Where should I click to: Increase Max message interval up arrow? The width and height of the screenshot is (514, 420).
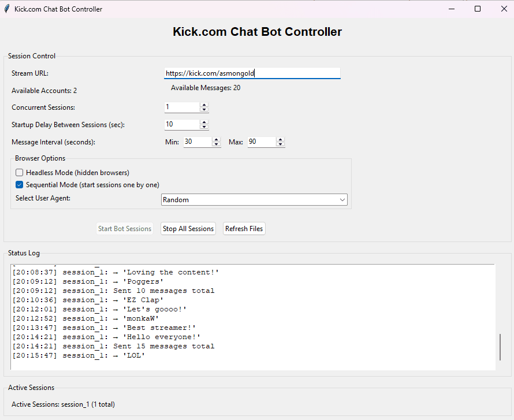point(280,140)
